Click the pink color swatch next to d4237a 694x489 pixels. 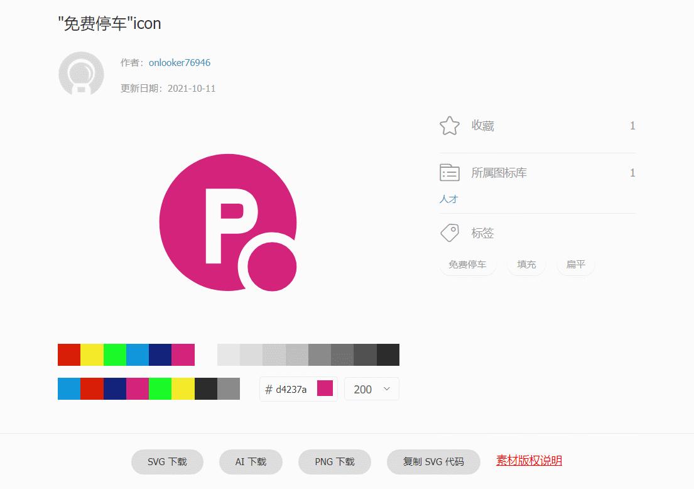pyautogui.click(x=324, y=388)
